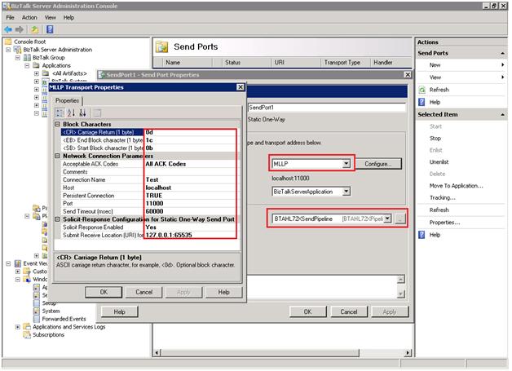This screenshot has height=371, width=512.
Task: Click Submit Receive Location URI value
Action: coord(169,235)
